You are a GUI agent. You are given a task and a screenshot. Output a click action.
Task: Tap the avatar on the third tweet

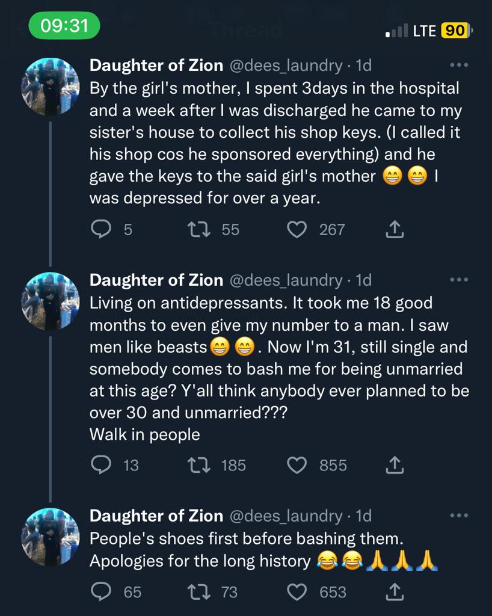pyautogui.click(x=51, y=537)
